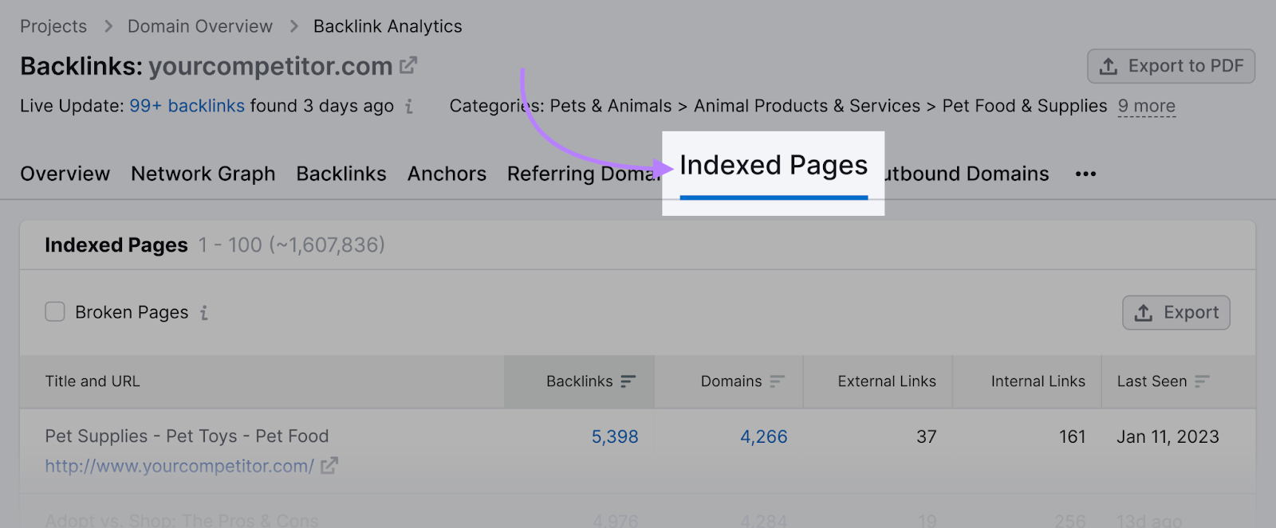Screen dimensions: 1276x528
Task: Open the 5,398 backlinks value
Action: (x=615, y=436)
